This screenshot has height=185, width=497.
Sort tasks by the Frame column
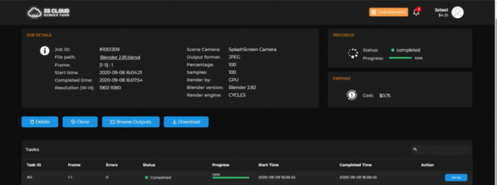pos(74,165)
